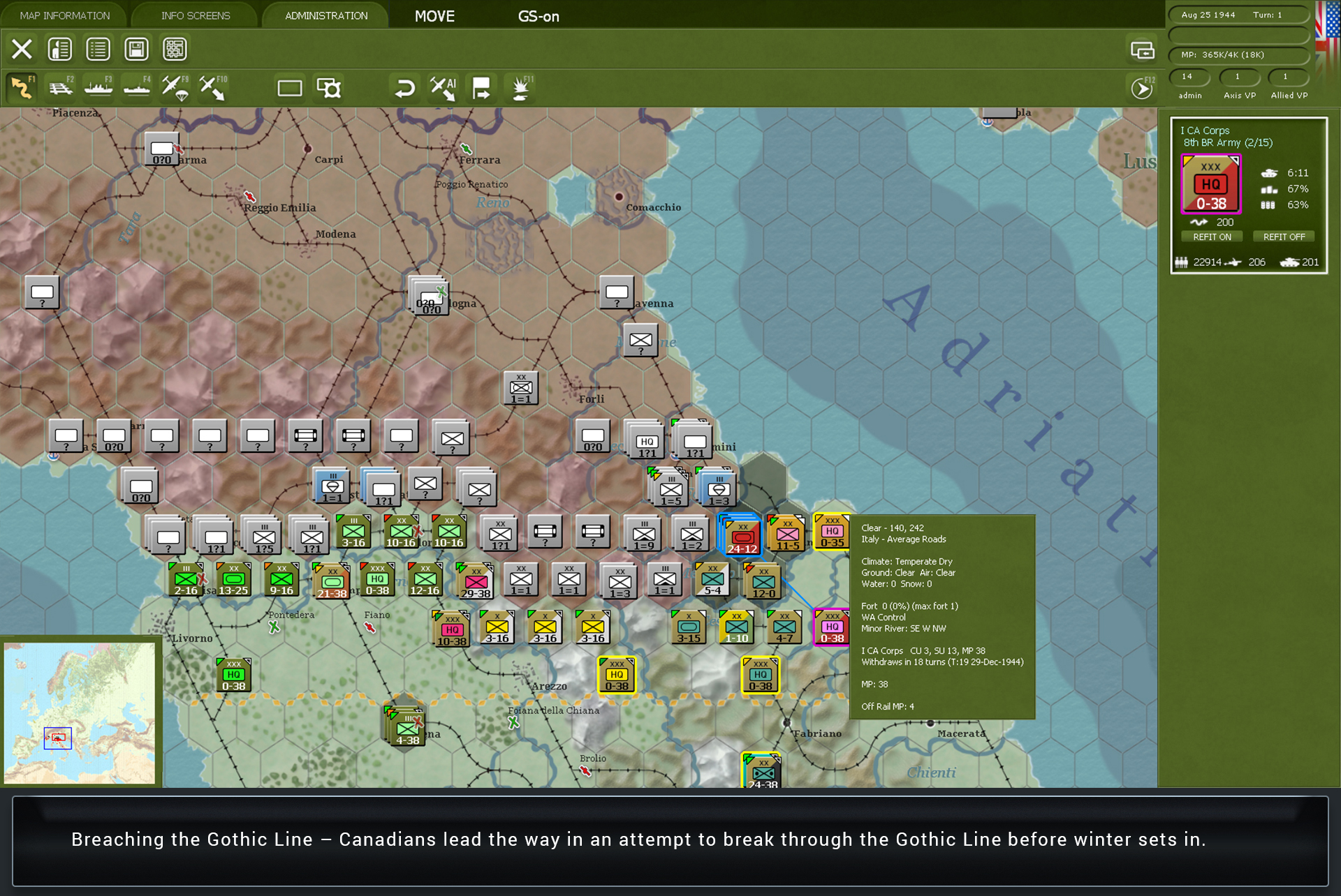The image size is (1341, 896).
Task: Choose the F10 air transfer mode
Action: 212,88
